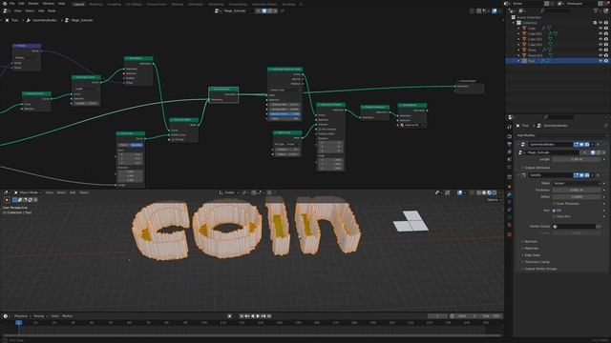Open the Tool properties tab
The image size is (611, 343).
pyautogui.click(x=509, y=127)
